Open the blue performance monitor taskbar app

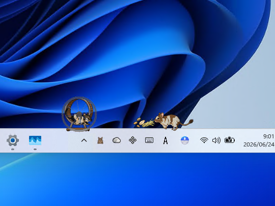[35, 140]
